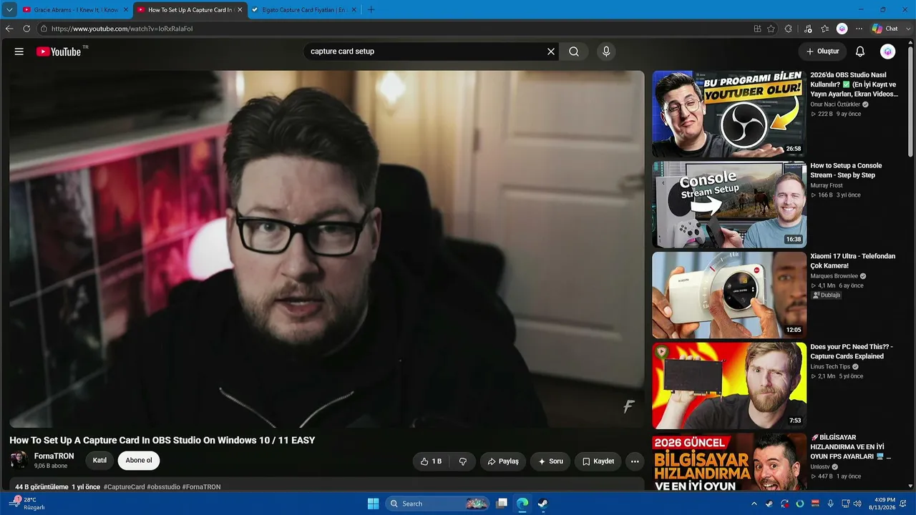Open the Linus Tech Tips capture card thumbnail

tap(729, 386)
